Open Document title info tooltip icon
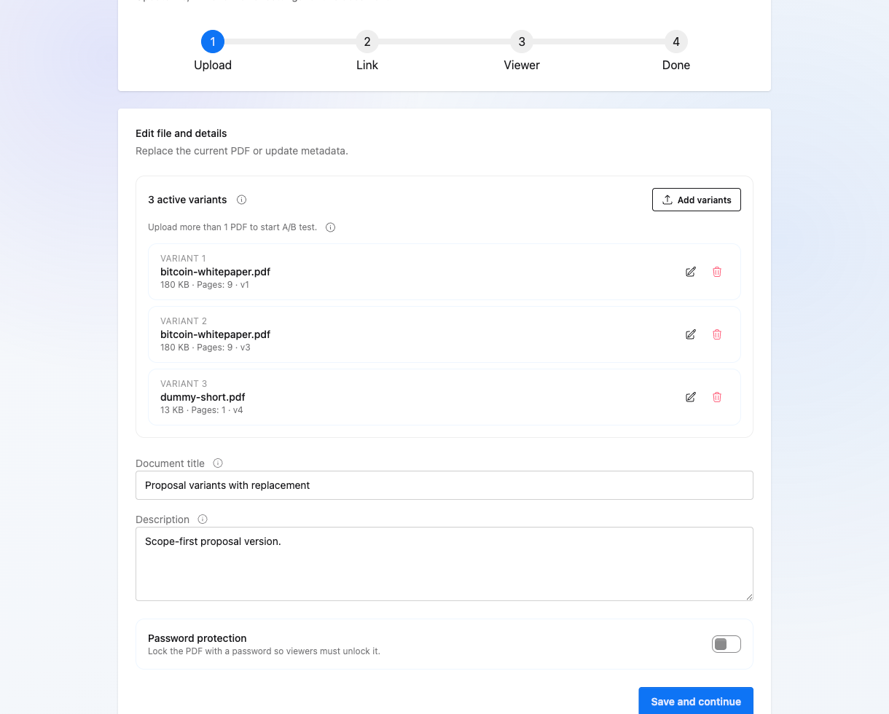889x714 pixels. click(x=218, y=463)
